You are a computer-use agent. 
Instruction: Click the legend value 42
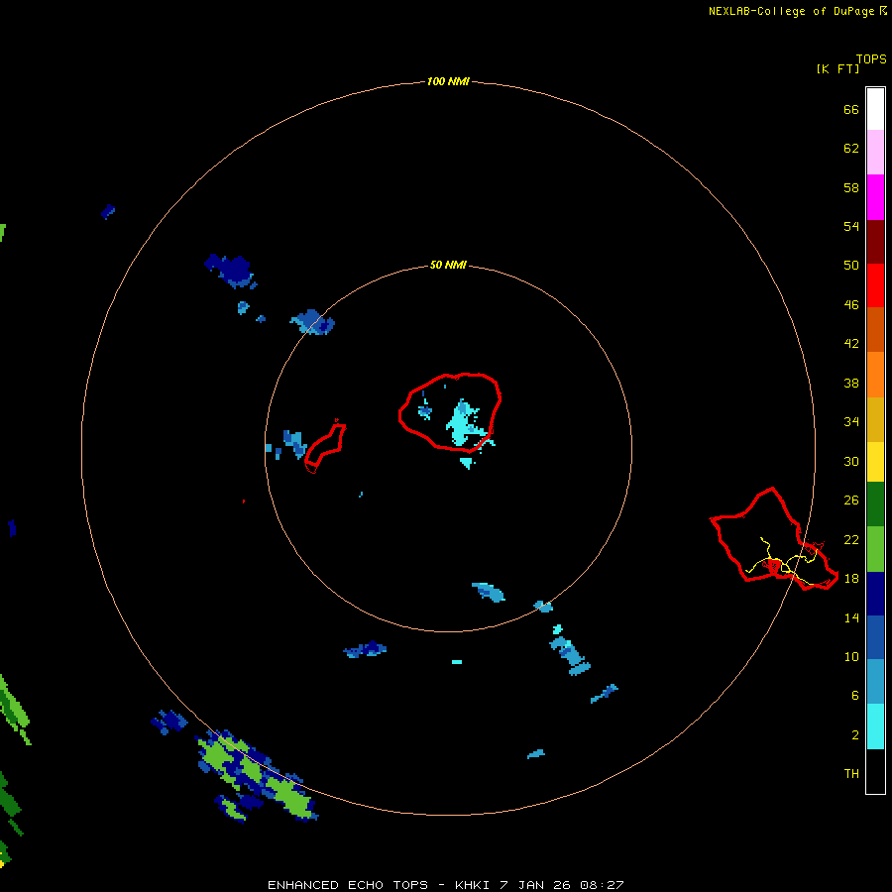tap(851, 343)
